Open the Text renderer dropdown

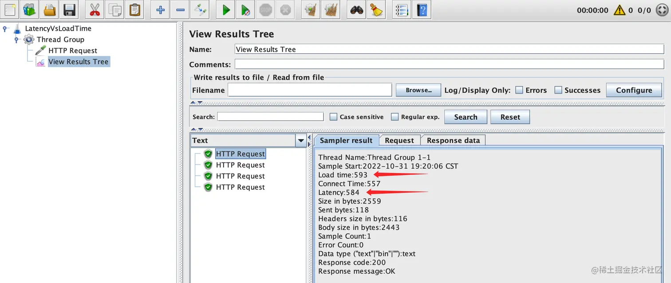[301, 141]
